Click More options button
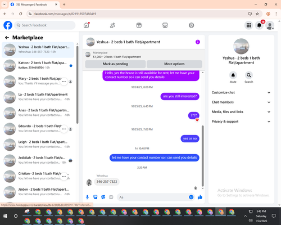The image size is (281, 225). point(174,64)
